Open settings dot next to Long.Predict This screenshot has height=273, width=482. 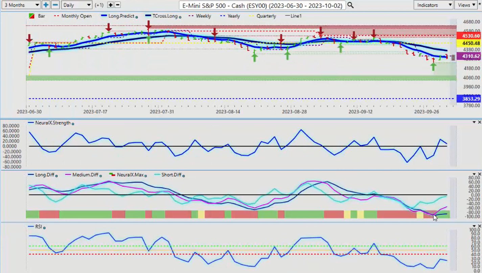(x=137, y=17)
